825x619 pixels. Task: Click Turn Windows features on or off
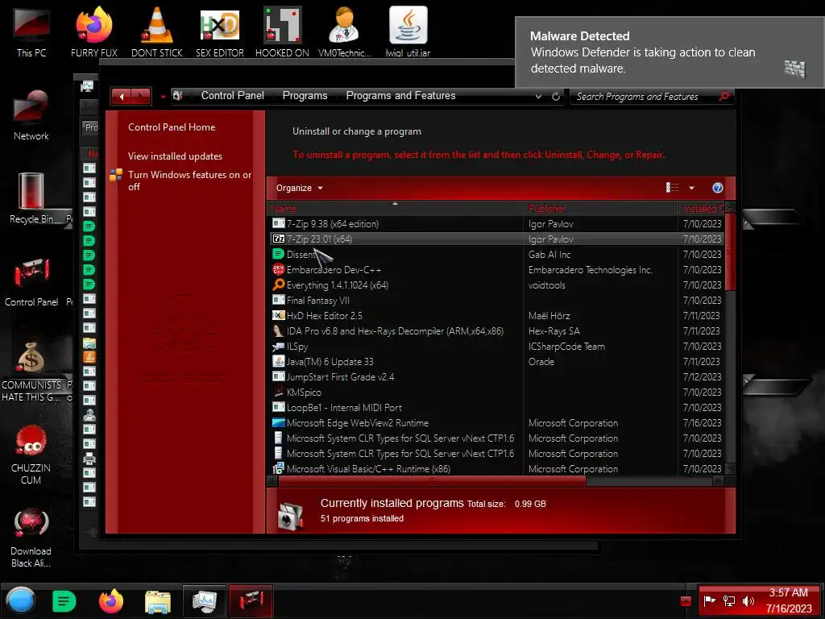(x=189, y=181)
